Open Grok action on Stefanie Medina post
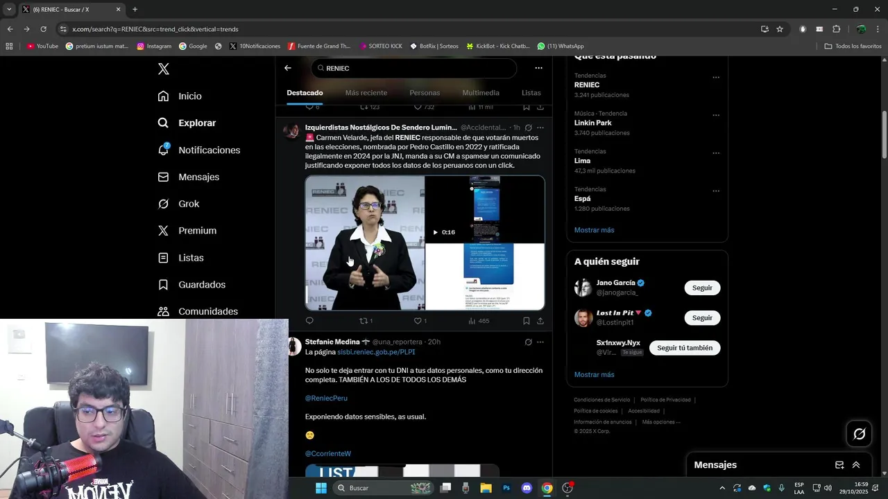 528,342
